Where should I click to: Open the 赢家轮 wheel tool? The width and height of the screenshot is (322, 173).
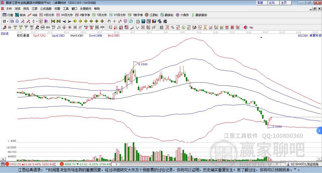click(167, 15)
